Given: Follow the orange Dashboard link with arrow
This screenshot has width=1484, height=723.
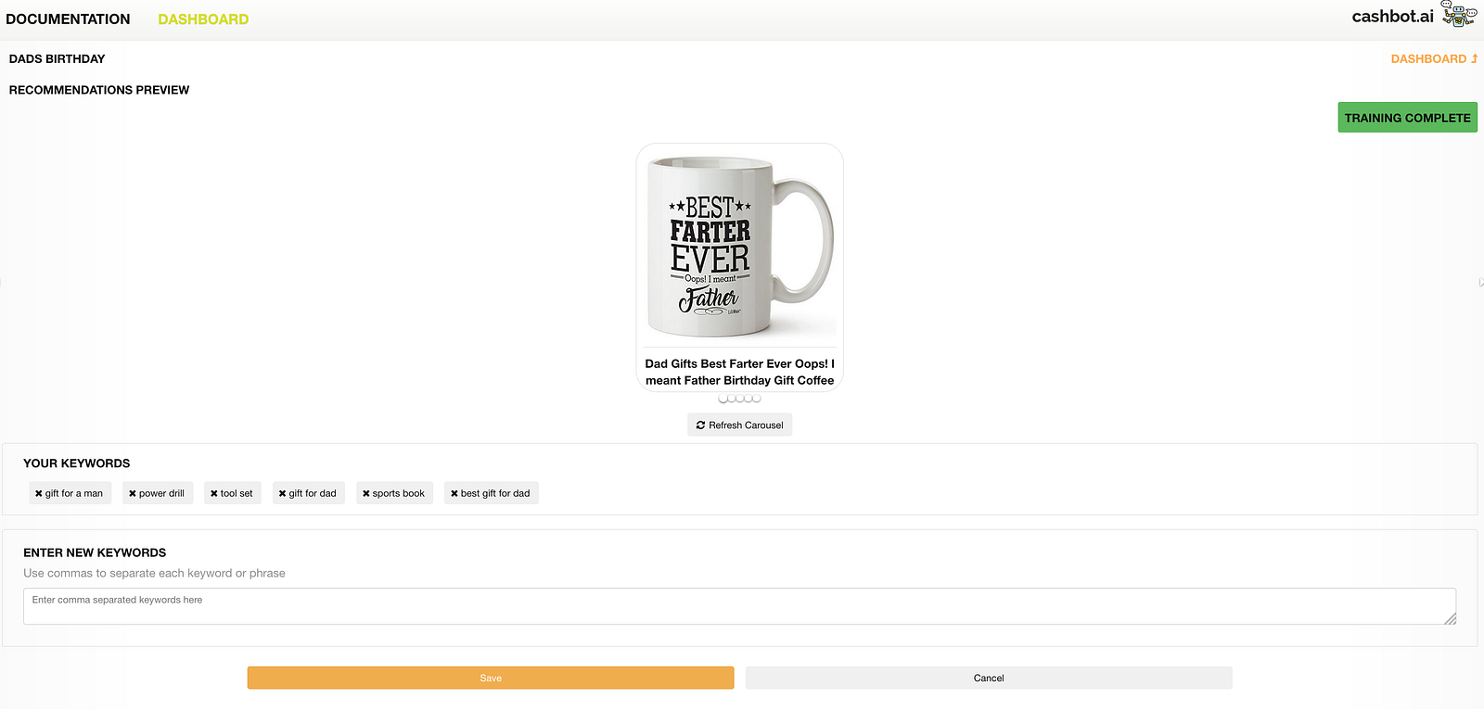Looking at the screenshot, I should tap(1433, 59).
